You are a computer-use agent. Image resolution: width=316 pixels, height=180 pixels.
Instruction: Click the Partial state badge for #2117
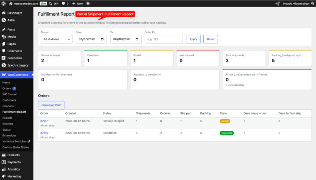(225, 121)
